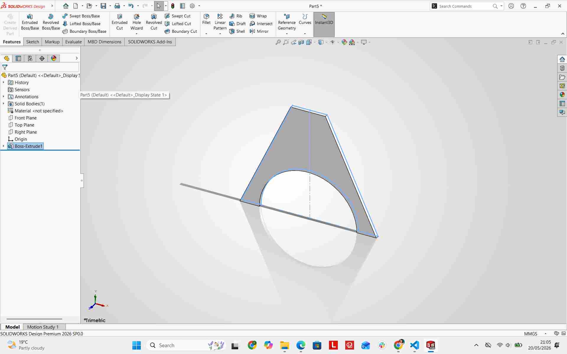The width and height of the screenshot is (567, 354).
Task: Open the ConfigurationManager tab icon
Action: pyautogui.click(x=30, y=58)
